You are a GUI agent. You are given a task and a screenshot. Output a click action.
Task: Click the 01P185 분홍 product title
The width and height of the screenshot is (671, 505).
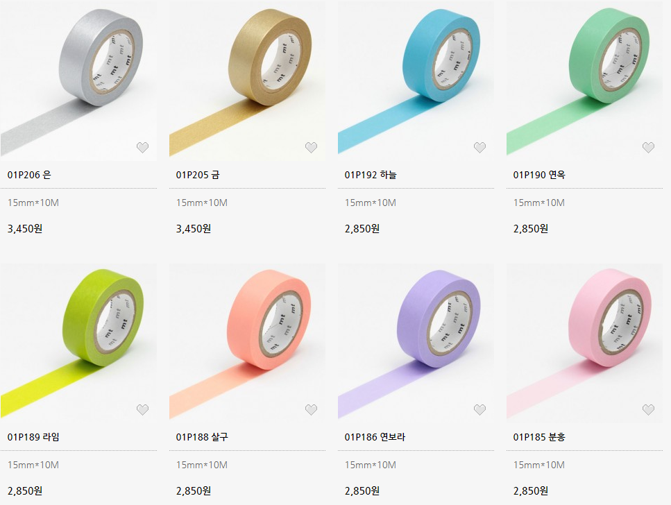[539, 437]
